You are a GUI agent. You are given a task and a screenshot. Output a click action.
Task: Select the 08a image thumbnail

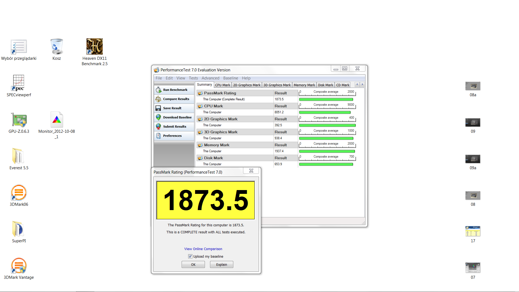pos(473,86)
